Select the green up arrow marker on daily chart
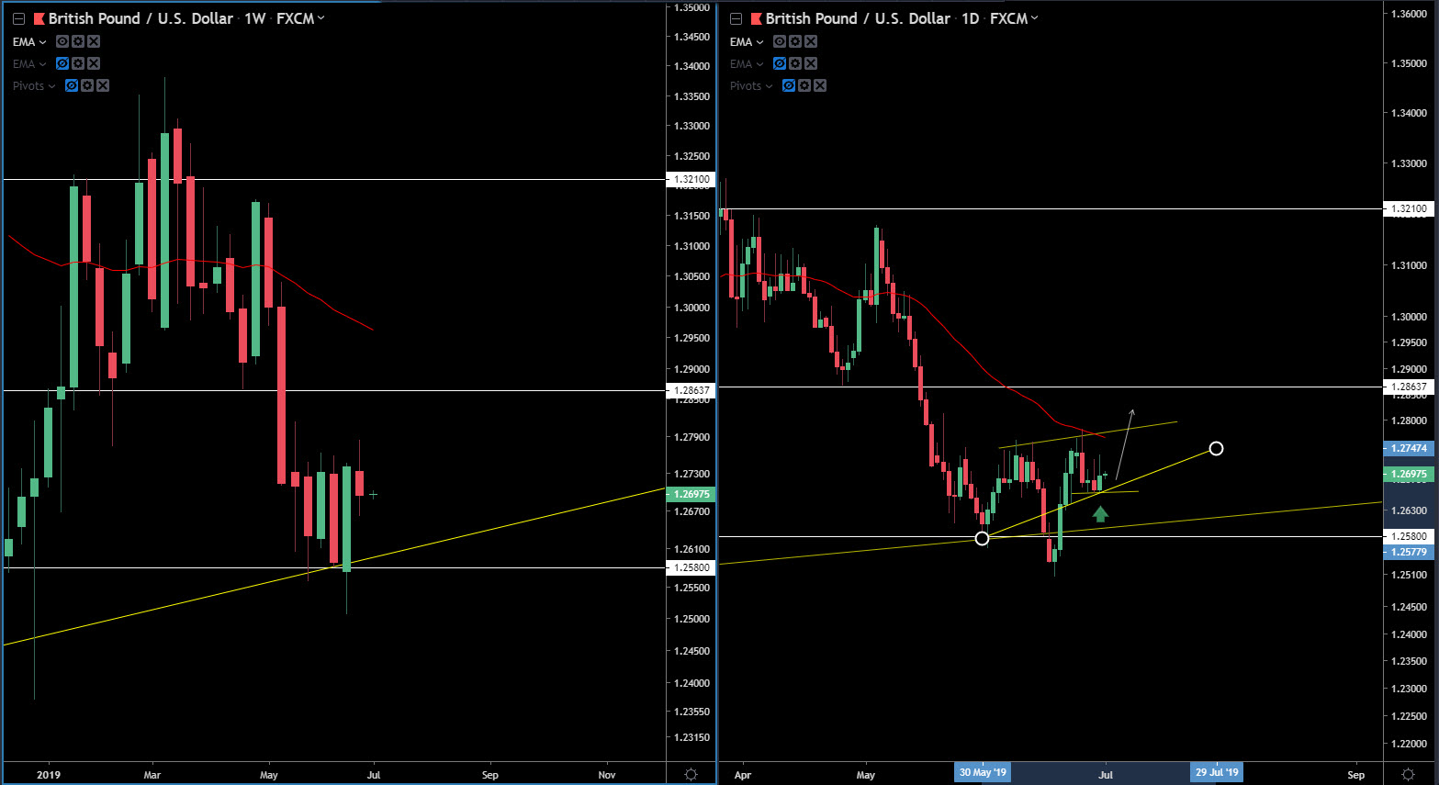The image size is (1439, 785). (x=1100, y=514)
